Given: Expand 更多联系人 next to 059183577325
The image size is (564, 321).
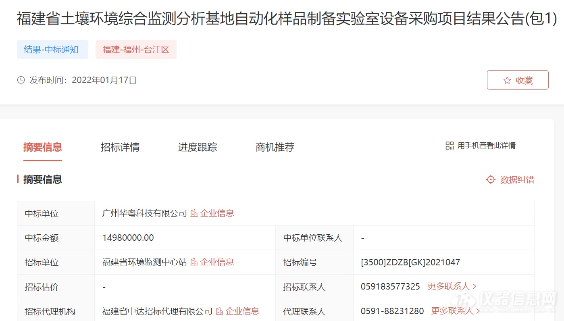Looking at the screenshot, I should click(452, 286).
